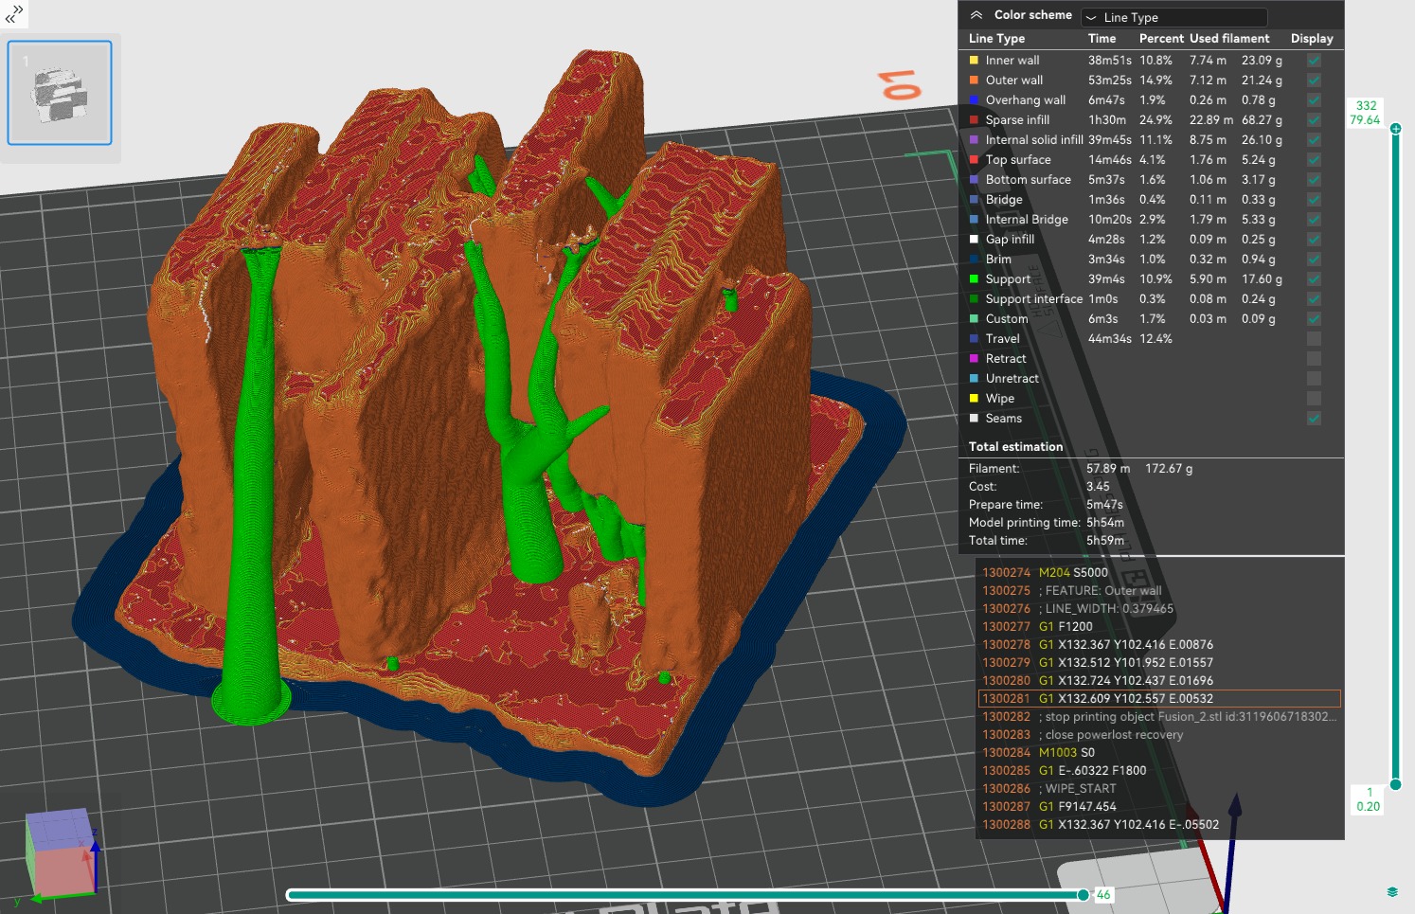1415x914 pixels.
Task: Click the dark red Sparse infill legend icon
Action: point(974,120)
